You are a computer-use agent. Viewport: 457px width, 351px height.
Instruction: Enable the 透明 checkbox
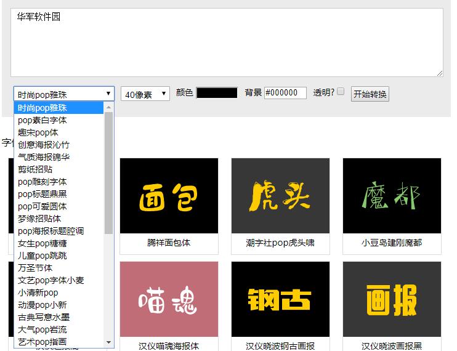pyautogui.click(x=341, y=92)
